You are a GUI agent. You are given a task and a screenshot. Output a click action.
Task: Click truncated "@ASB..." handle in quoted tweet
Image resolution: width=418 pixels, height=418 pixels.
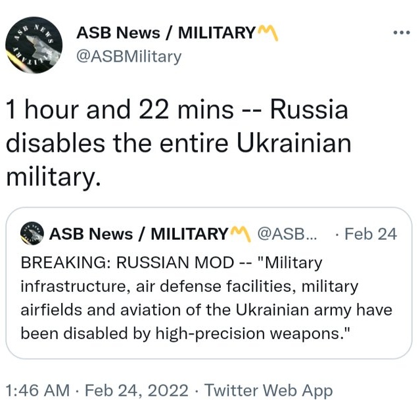[287, 233]
